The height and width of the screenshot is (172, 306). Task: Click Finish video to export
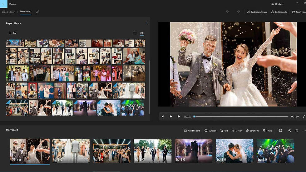coord(299,12)
